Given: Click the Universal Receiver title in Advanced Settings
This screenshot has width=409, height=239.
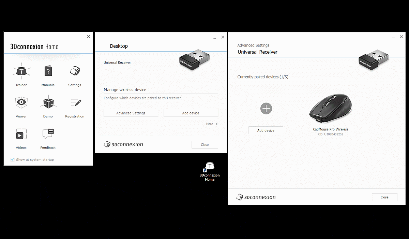Looking at the screenshot, I should [x=258, y=52].
